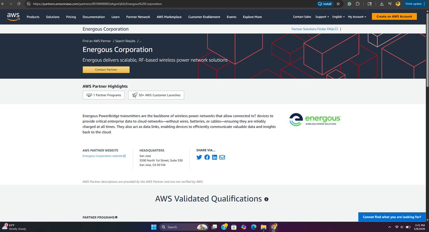This screenshot has height=232, width=429.
Task: Open the Finish update menu
Action: tap(415, 4)
